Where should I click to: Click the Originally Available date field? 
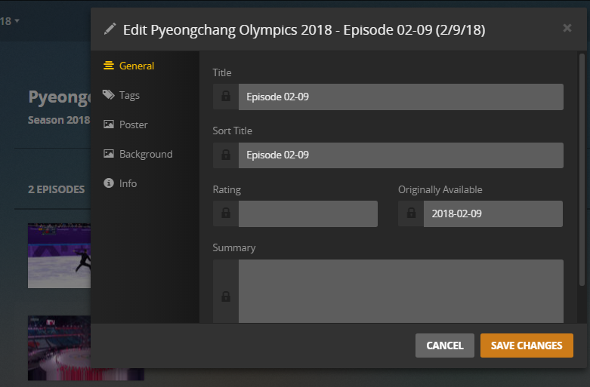pos(493,213)
